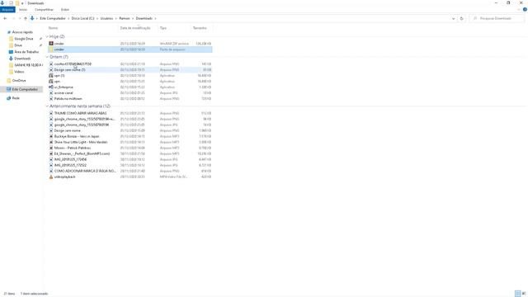This screenshot has width=528, height=297.
Task: Open recent locations dropdown beside forward arrow
Action: click(x=20, y=18)
